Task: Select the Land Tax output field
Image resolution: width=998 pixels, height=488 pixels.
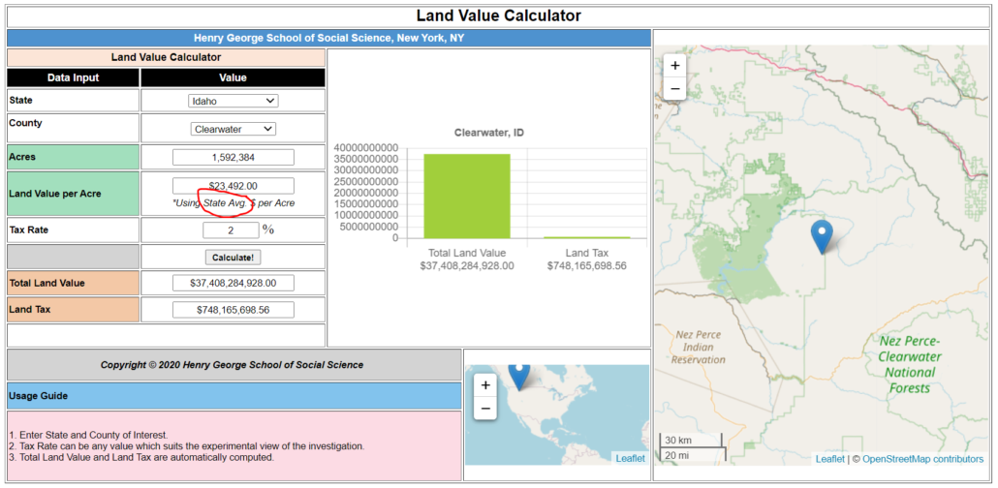Action: coord(233,310)
